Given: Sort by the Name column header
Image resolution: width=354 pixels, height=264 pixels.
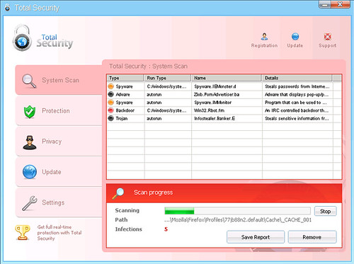Looking at the screenshot, I should click(227, 78).
